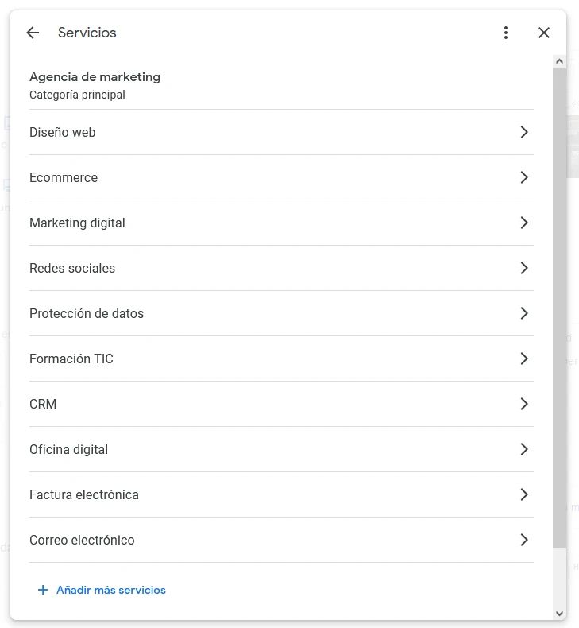The width and height of the screenshot is (579, 628).
Task: Open the three-dot more options menu
Action: tap(506, 33)
